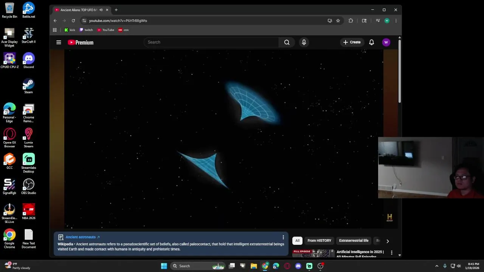484x272 pixels.
Task: Install app icon in the address bar
Action: coord(330,21)
